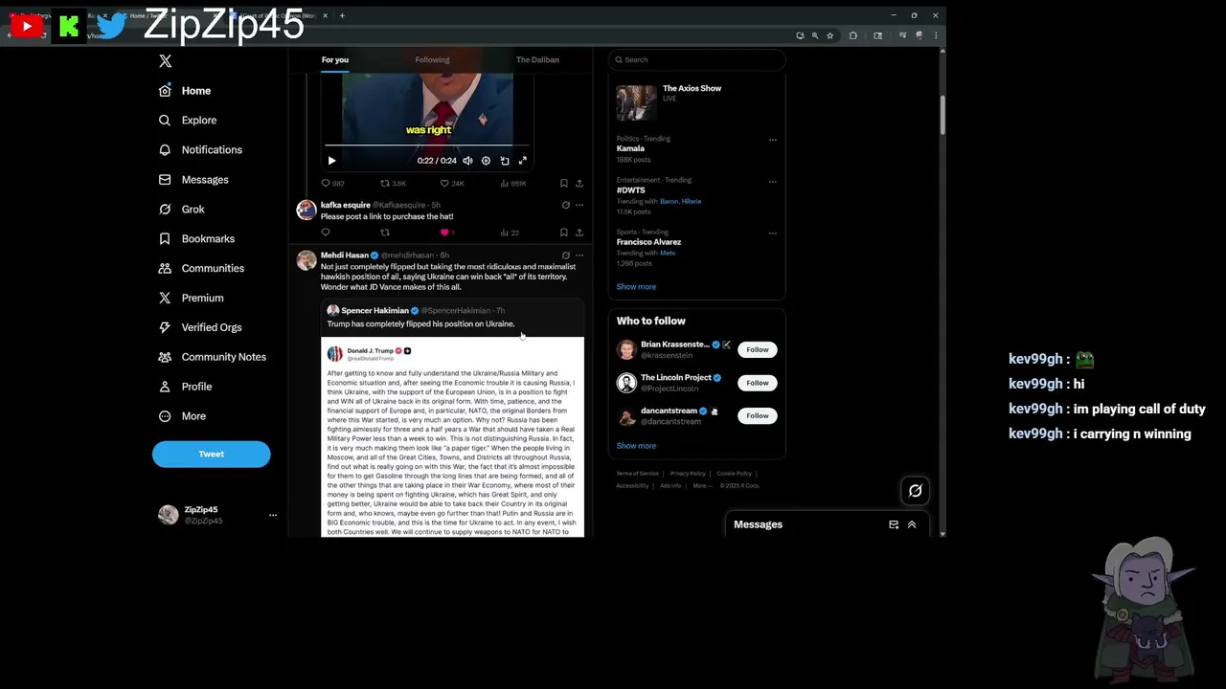The height and width of the screenshot is (689, 1226).
Task: Follow The Lincoln Project
Action: (x=758, y=383)
